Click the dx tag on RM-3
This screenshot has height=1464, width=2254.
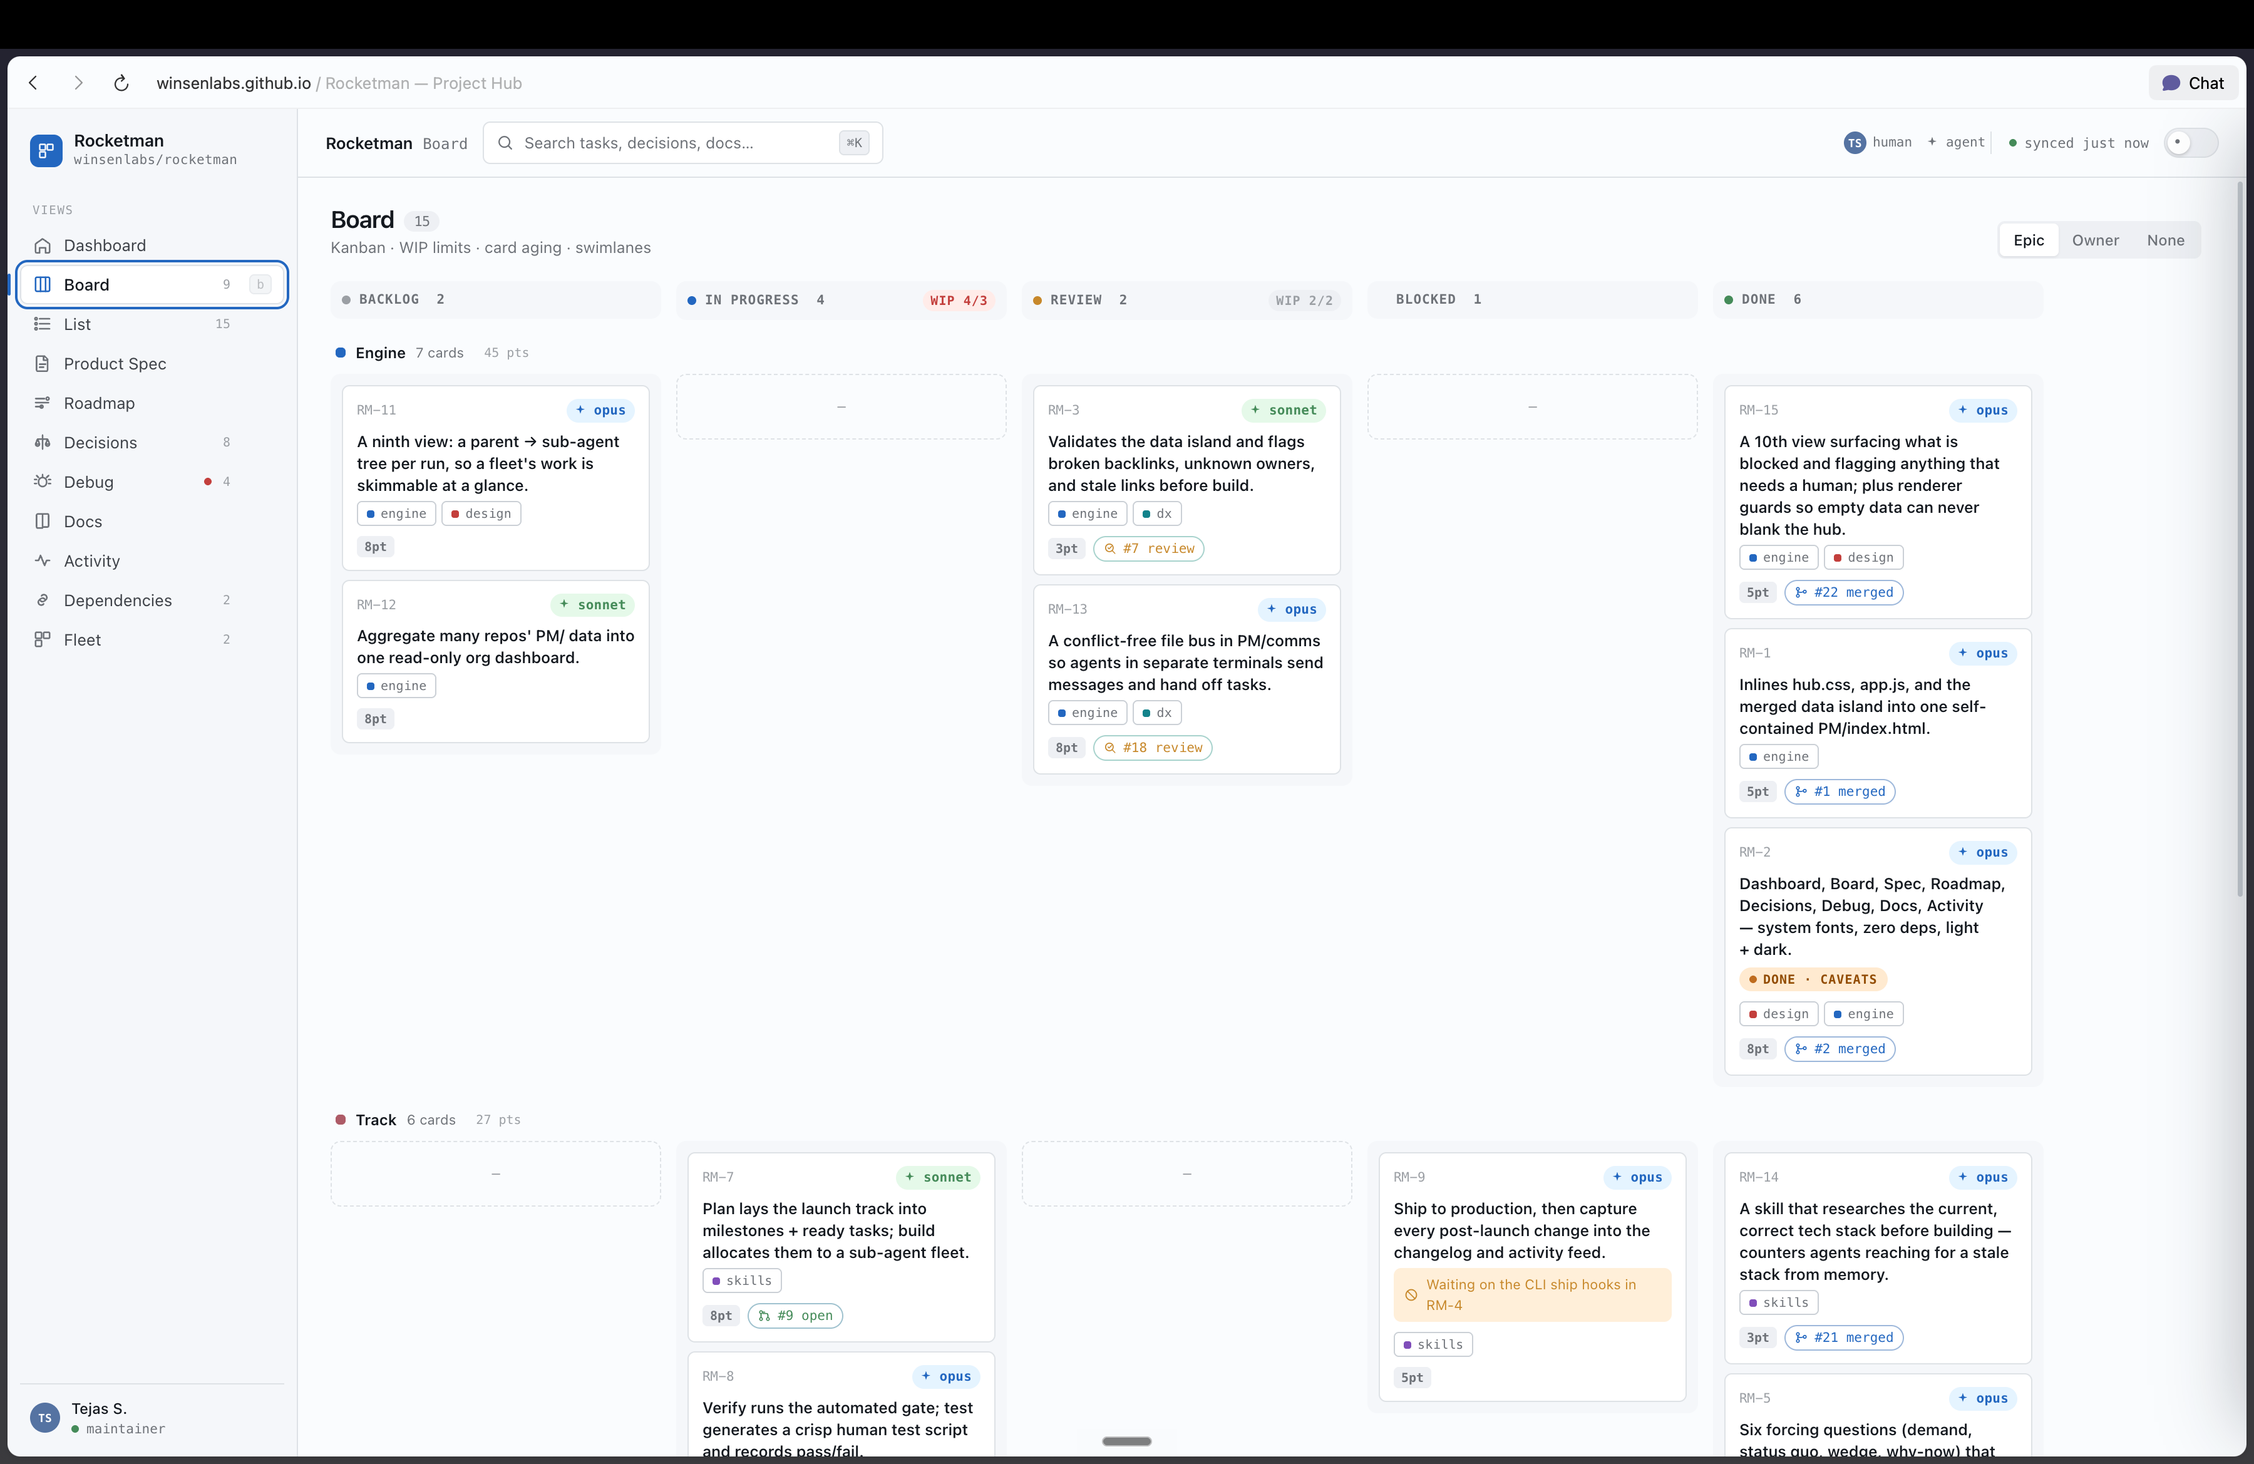(1157, 513)
